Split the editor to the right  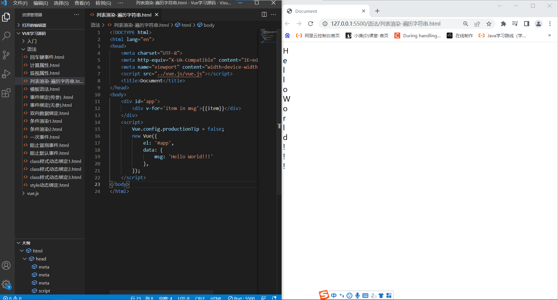pos(264,15)
